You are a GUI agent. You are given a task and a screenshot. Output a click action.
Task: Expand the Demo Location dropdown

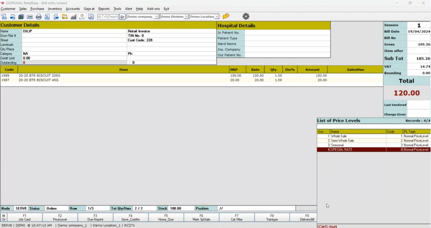pyautogui.click(x=217, y=16)
